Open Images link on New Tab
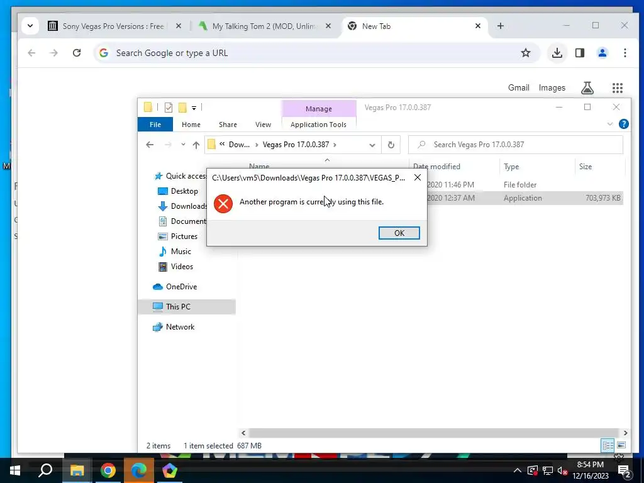644x483 pixels. click(x=552, y=87)
